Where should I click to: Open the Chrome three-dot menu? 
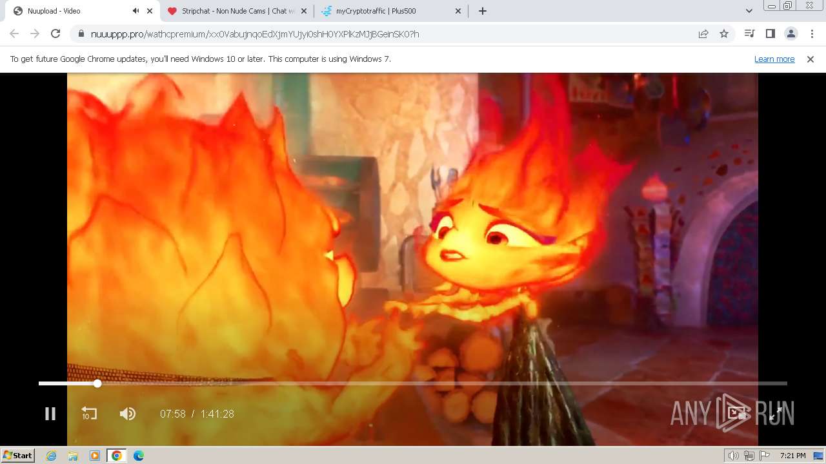click(x=812, y=34)
